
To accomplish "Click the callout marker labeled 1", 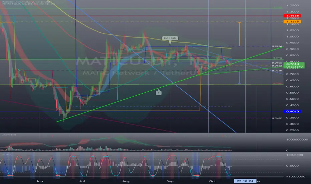I will (159, 93).
